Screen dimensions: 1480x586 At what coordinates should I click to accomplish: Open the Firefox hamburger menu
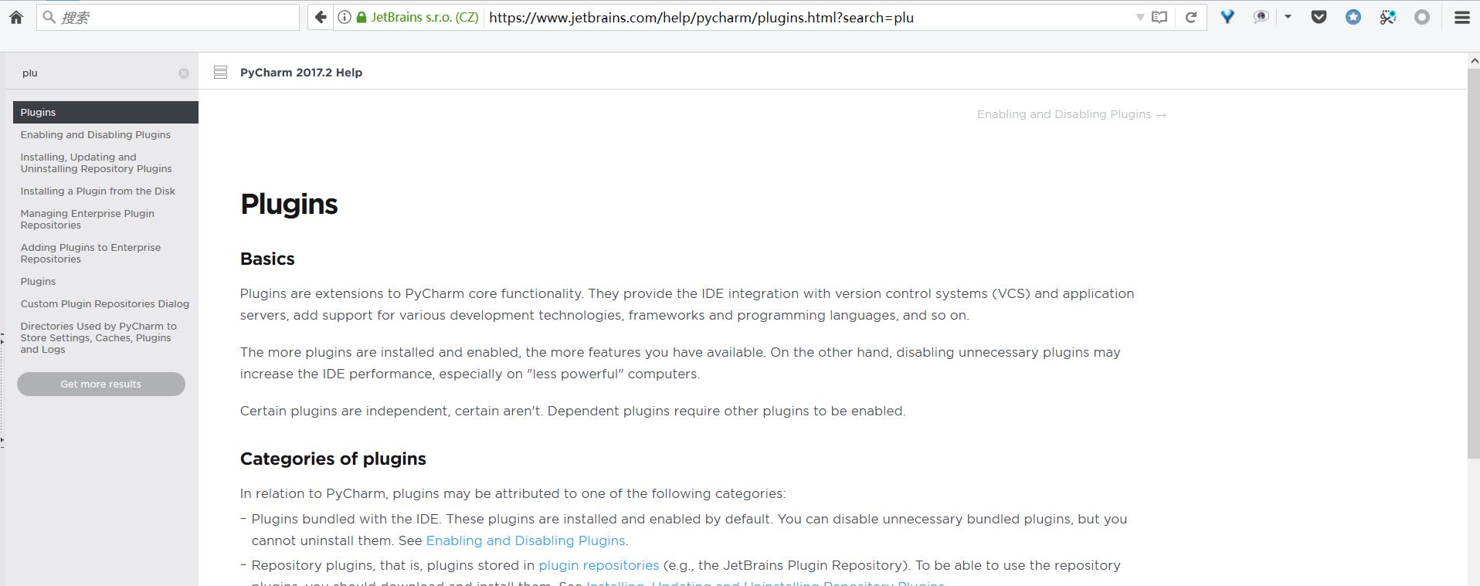click(x=1461, y=17)
